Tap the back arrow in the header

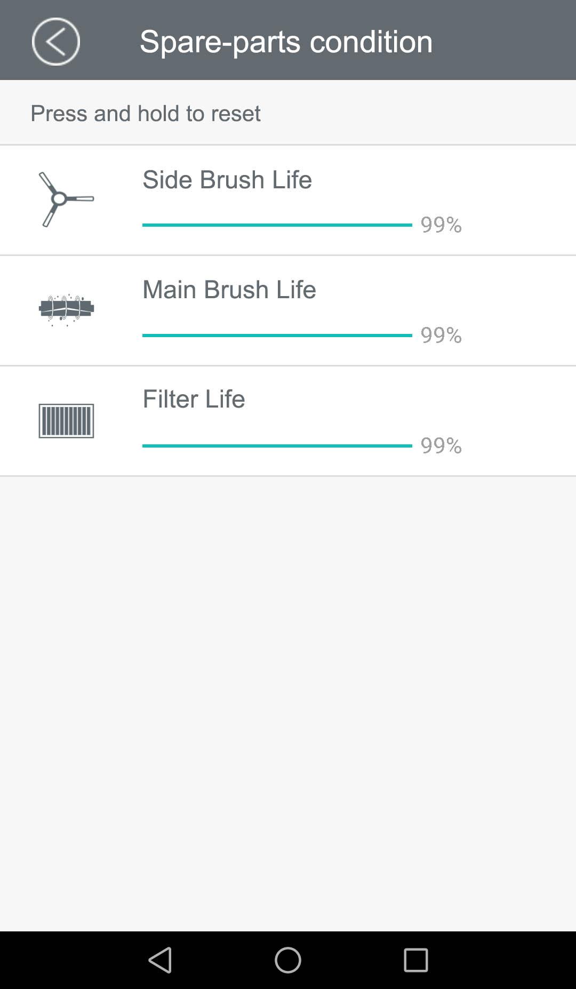point(56,42)
